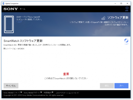Open the settings gear icon
The width and height of the screenshot is (133, 100).
[127, 8]
